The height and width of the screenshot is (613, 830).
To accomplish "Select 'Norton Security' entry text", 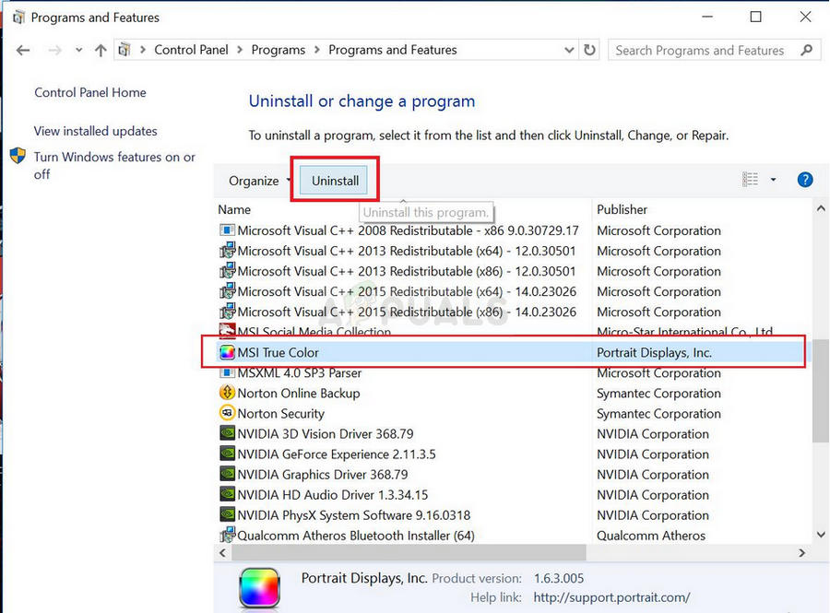I will coord(280,414).
